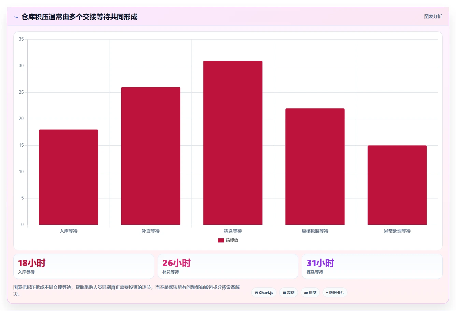The height and width of the screenshot is (311, 456).
Task: Click the 入库等待 bar in the chart
Action: [x=69, y=177]
